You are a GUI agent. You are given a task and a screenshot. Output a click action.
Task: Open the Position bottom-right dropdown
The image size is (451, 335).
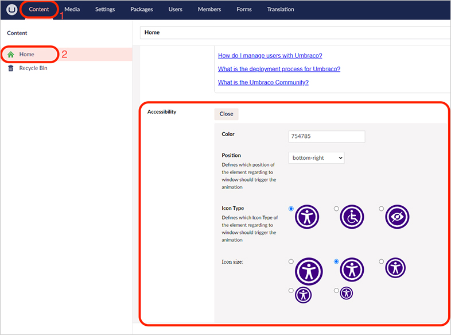(316, 158)
